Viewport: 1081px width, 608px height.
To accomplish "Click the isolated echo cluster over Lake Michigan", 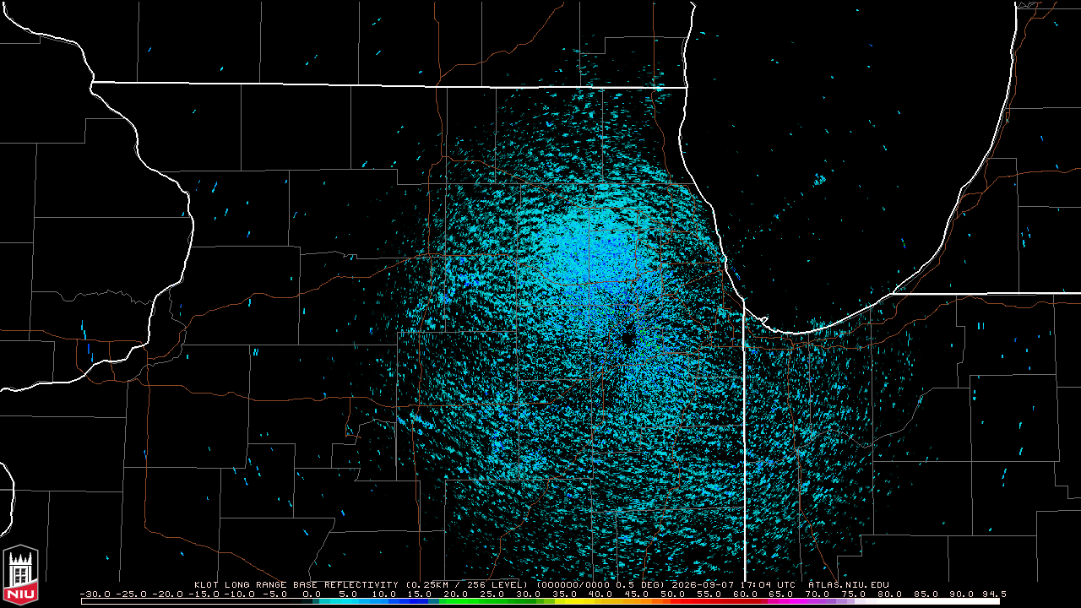I will 819,179.
